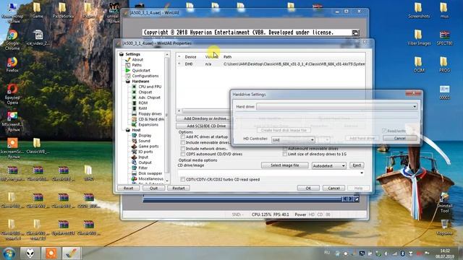Click Create hard disk image file button
Image resolution: width=463 pixels, height=260 pixels.
pos(284,130)
